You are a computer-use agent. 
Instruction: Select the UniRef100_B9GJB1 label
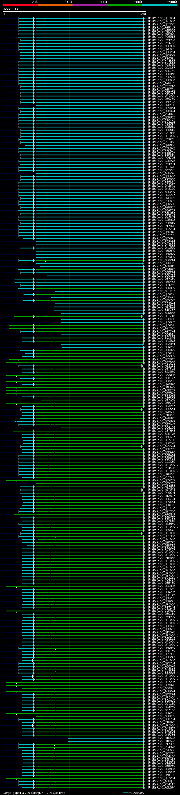coord(161,71)
